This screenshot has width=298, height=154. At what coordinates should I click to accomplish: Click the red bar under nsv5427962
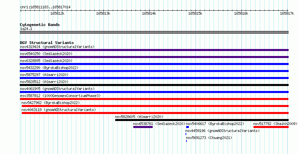click(155, 106)
